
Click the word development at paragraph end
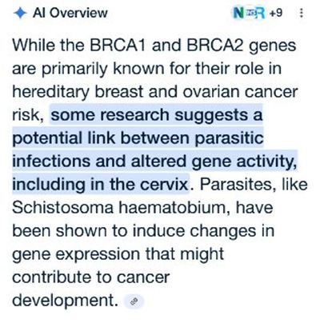pos(65,301)
